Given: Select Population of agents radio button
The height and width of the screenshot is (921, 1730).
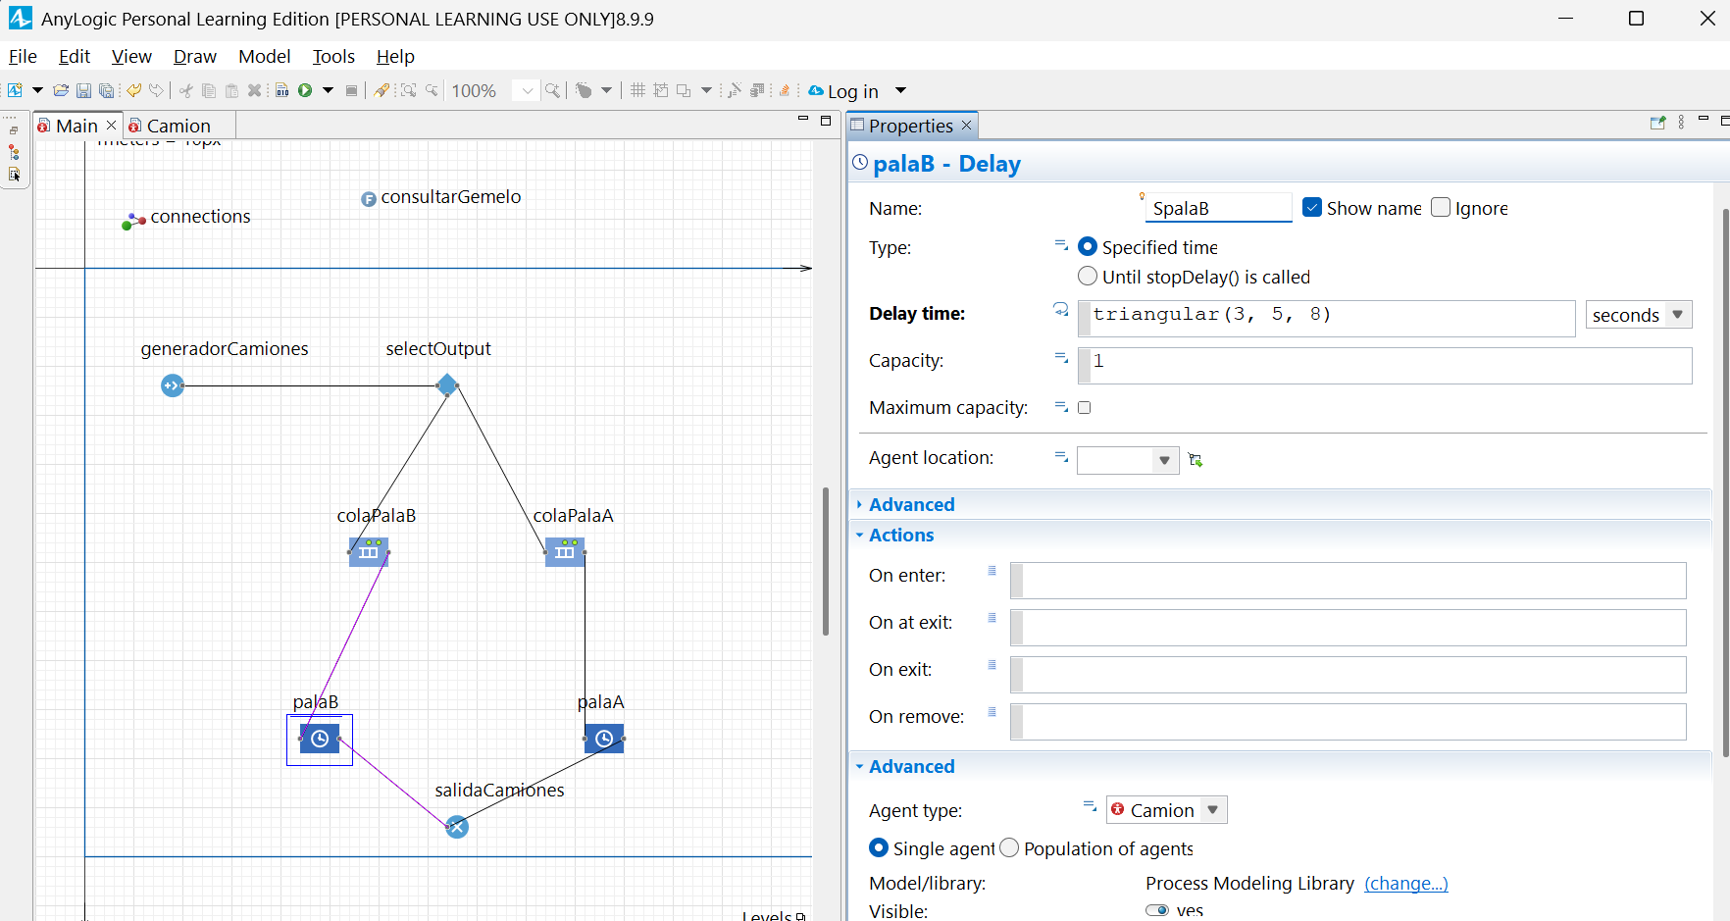Looking at the screenshot, I should pyautogui.click(x=1009, y=848).
